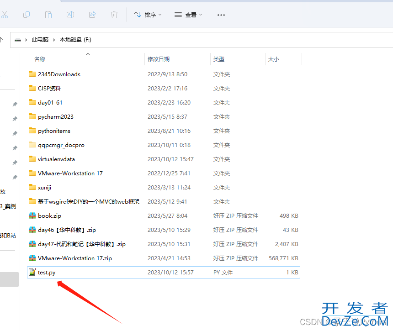Click the Copy icon in toolbar
393x331 pixels.
[x=27, y=15]
